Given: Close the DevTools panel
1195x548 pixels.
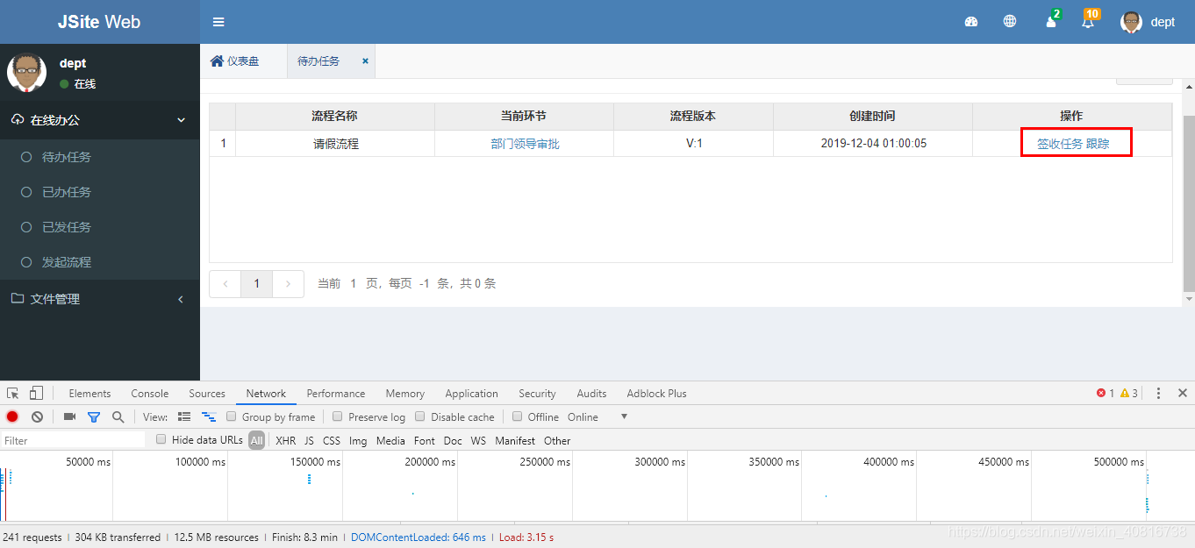Looking at the screenshot, I should click(1183, 394).
